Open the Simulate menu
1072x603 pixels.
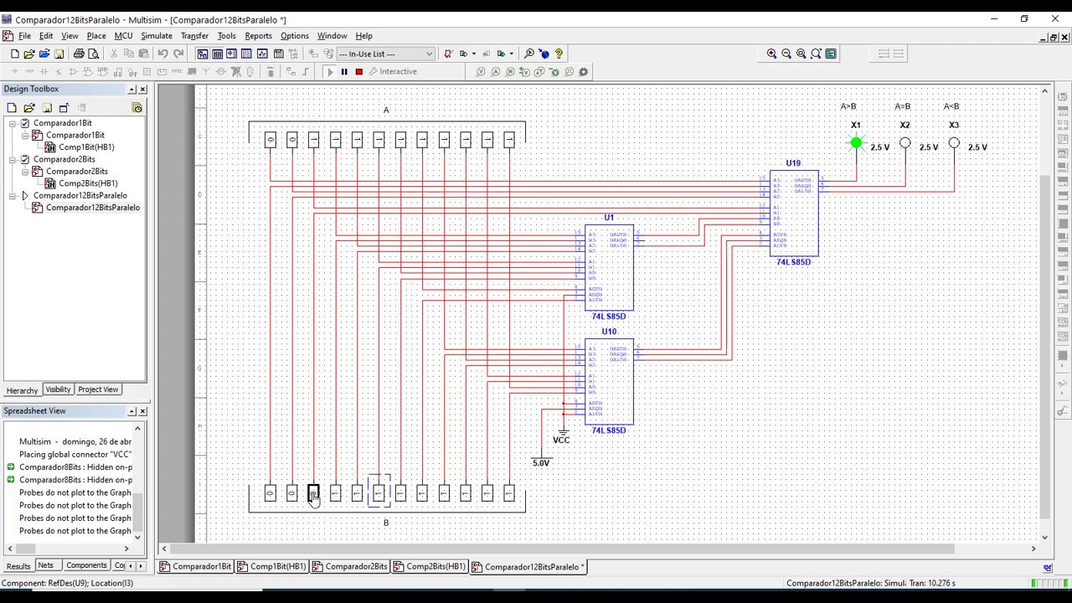(x=157, y=36)
